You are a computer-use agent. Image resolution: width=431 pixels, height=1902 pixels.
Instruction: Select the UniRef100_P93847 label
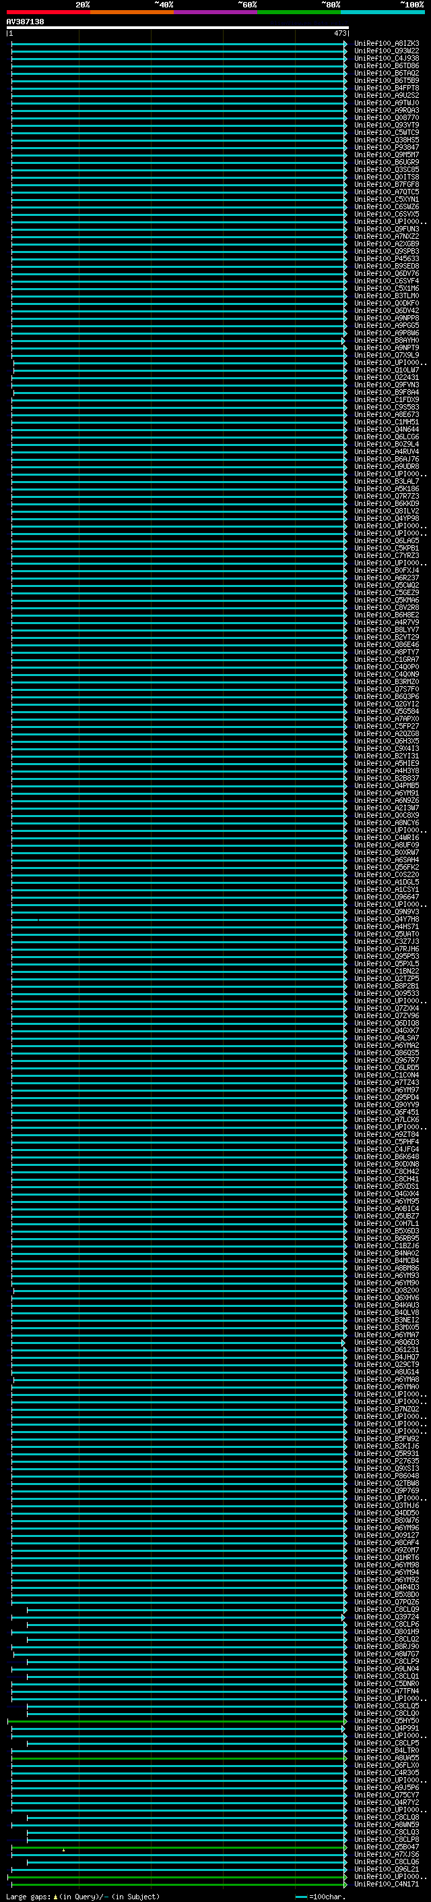(387, 147)
